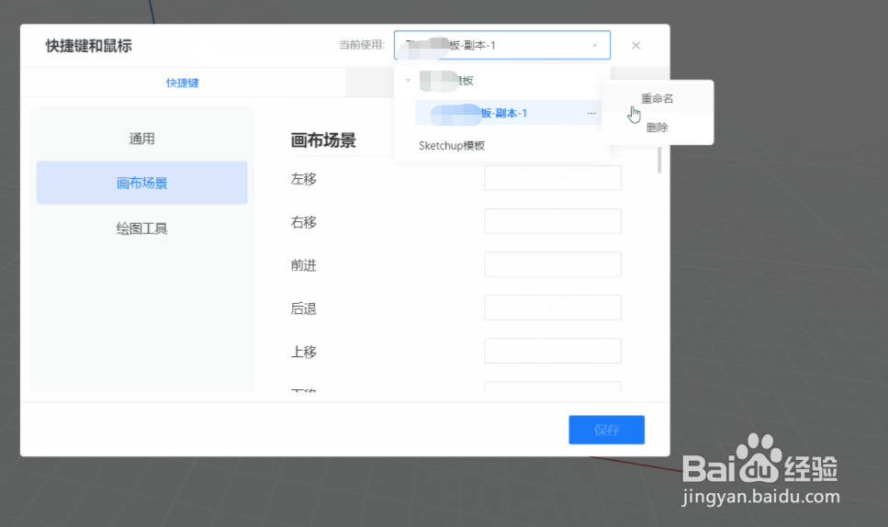Screen dimensions: 888x527
Task: Choose 删除 from the context menu
Action: (x=657, y=128)
